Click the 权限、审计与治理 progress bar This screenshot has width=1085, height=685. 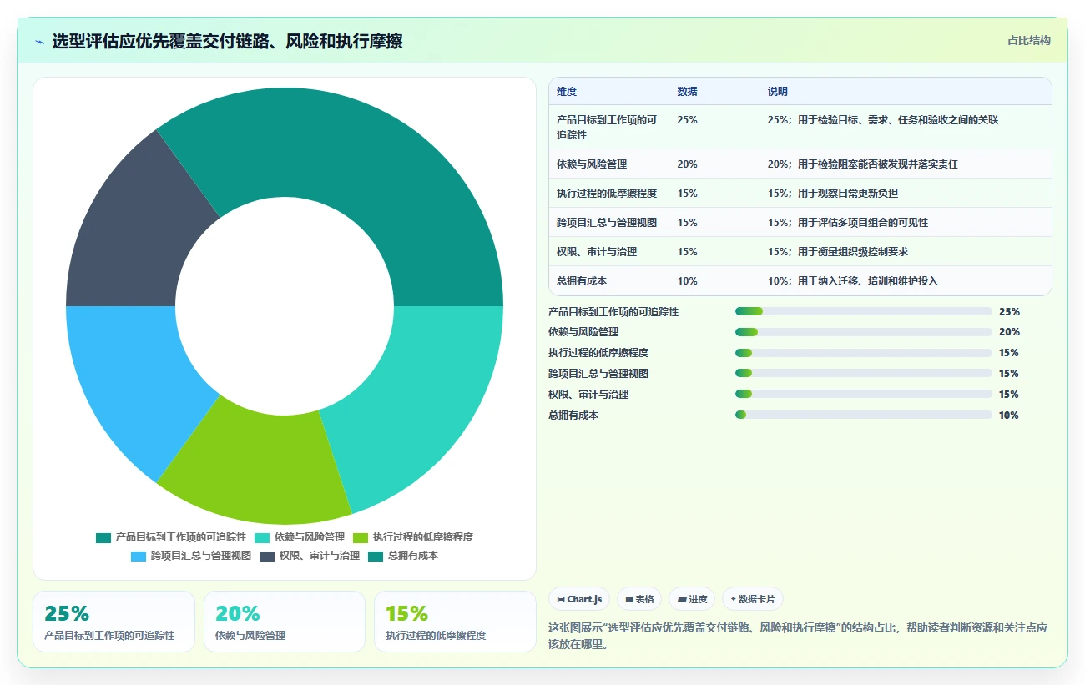864,395
